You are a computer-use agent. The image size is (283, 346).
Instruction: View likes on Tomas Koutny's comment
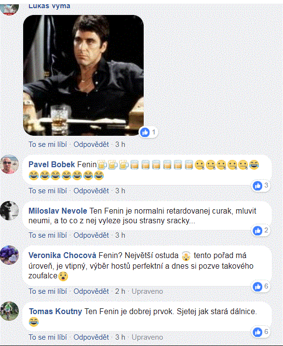click(x=261, y=332)
